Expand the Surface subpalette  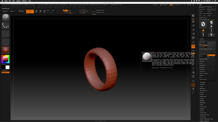pos(202,95)
